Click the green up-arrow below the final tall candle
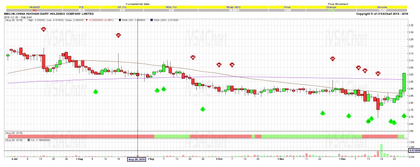Image resolution: width=420 pixels, height=167 pixels. click(404, 116)
